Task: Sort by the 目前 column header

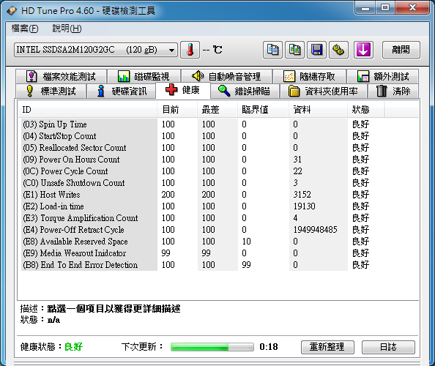Action: click(x=177, y=110)
